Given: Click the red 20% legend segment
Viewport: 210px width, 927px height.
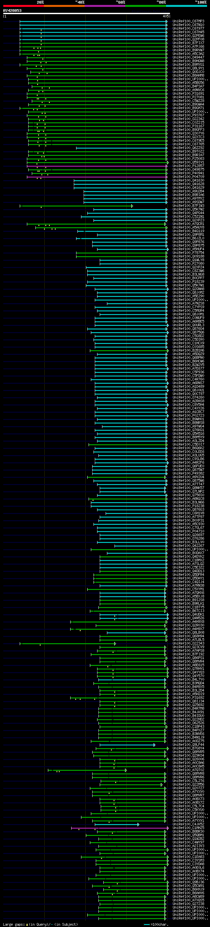Looking at the screenshot, I should [24, 6].
